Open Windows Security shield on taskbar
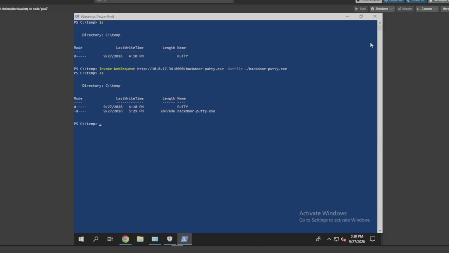This screenshot has width=449, height=253. coord(169,239)
